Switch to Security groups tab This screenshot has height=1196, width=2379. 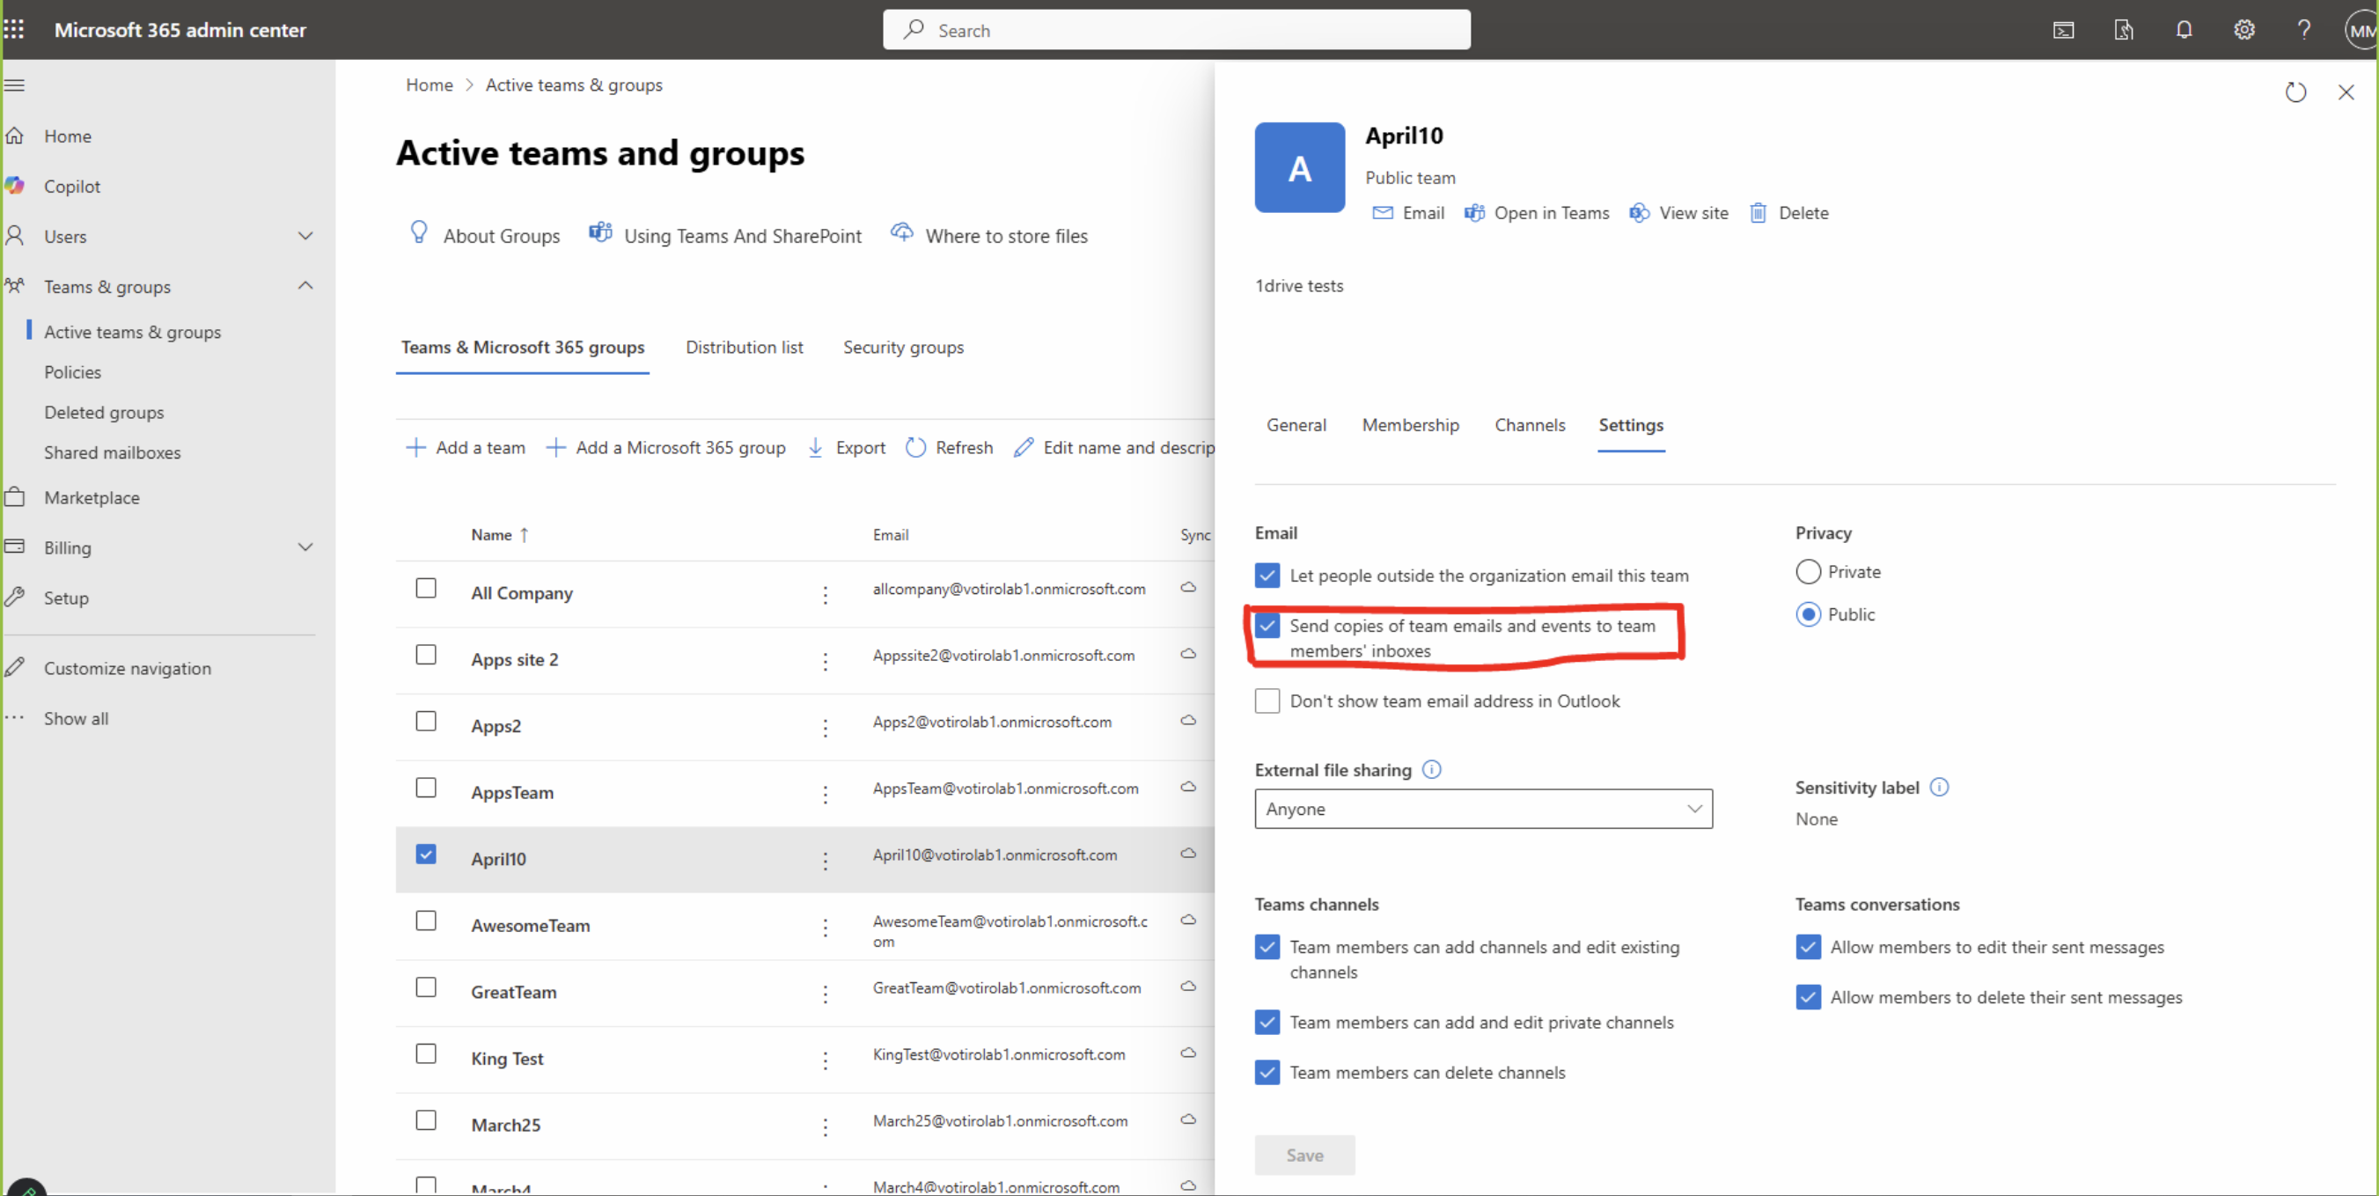[x=903, y=348]
